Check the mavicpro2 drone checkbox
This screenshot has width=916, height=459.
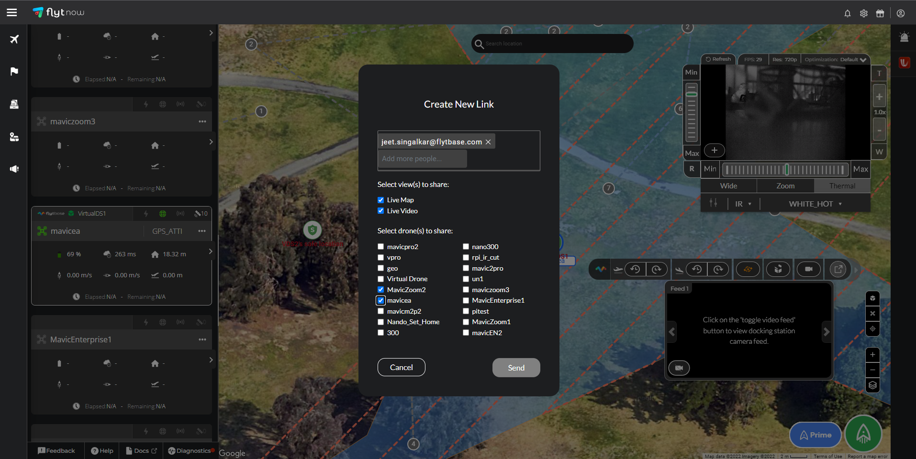[x=381, y=247]
